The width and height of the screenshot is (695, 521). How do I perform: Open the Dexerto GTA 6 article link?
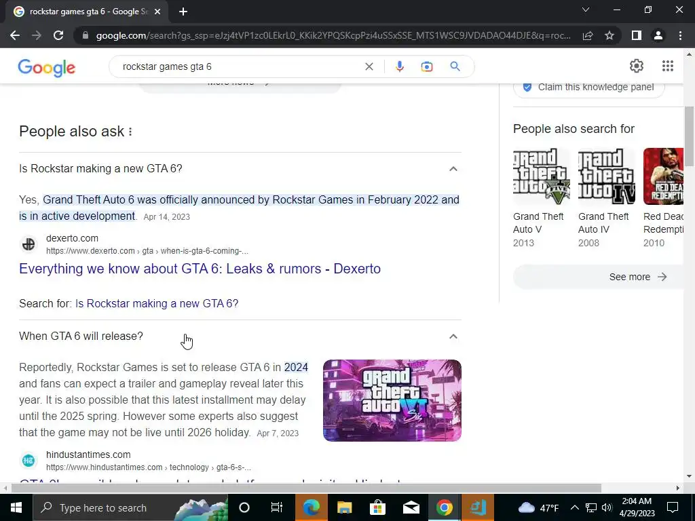(x=200, y=269)
